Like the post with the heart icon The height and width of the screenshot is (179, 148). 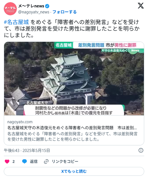[7, 162]
